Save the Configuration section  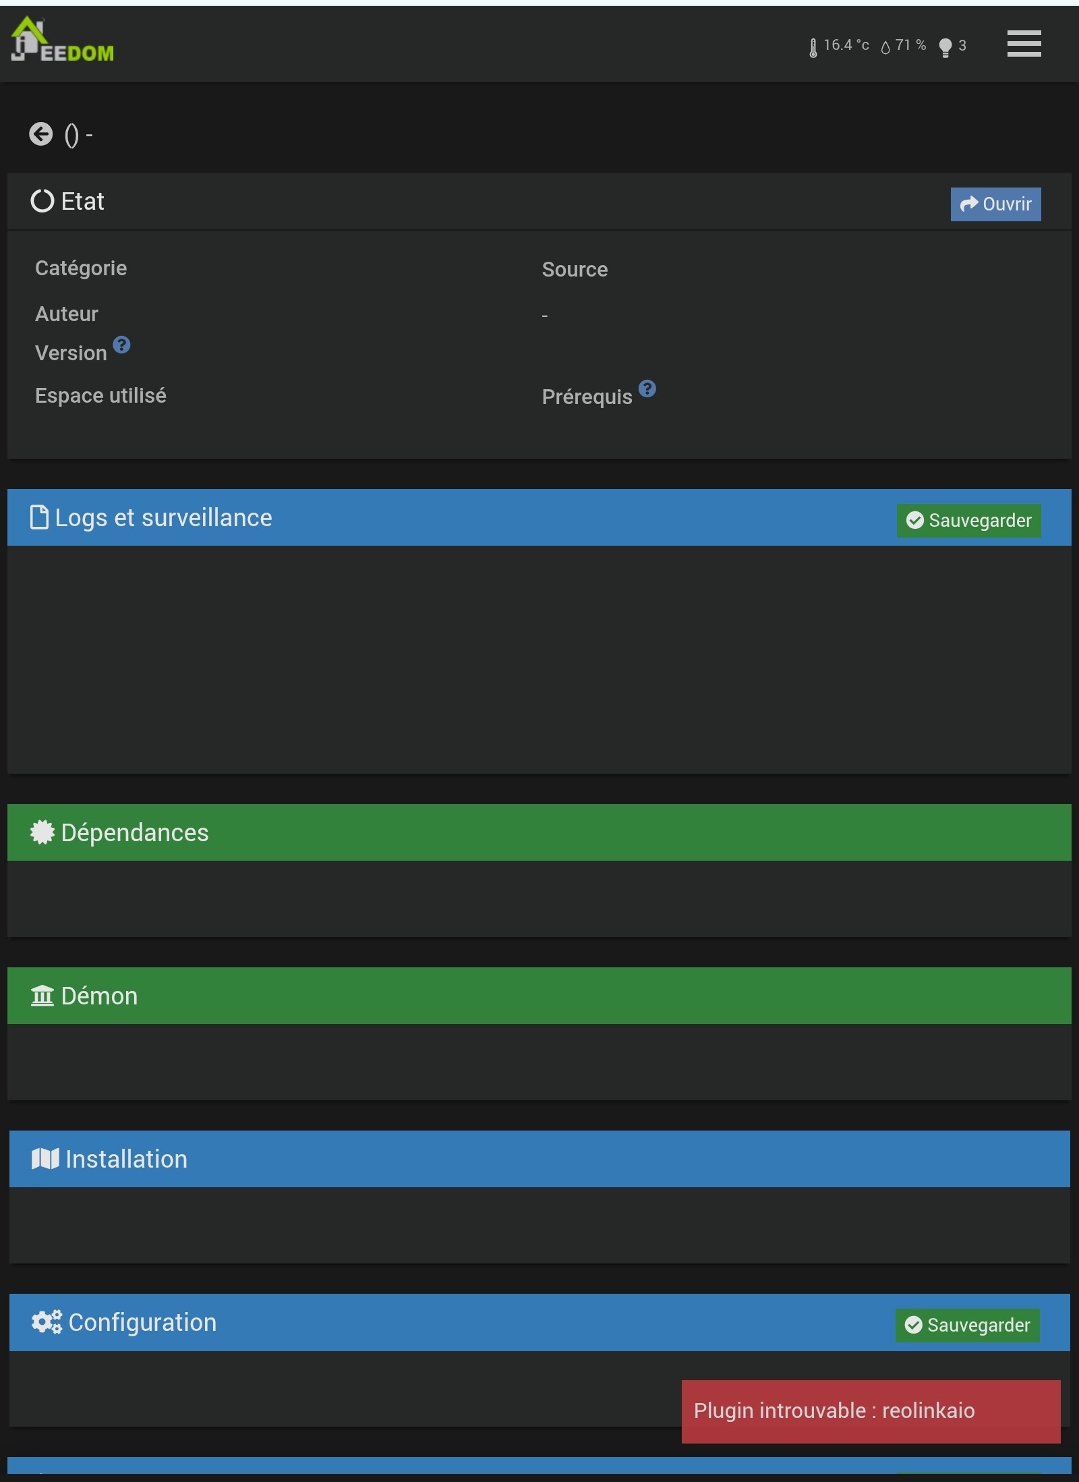(x=967, y=1325)
